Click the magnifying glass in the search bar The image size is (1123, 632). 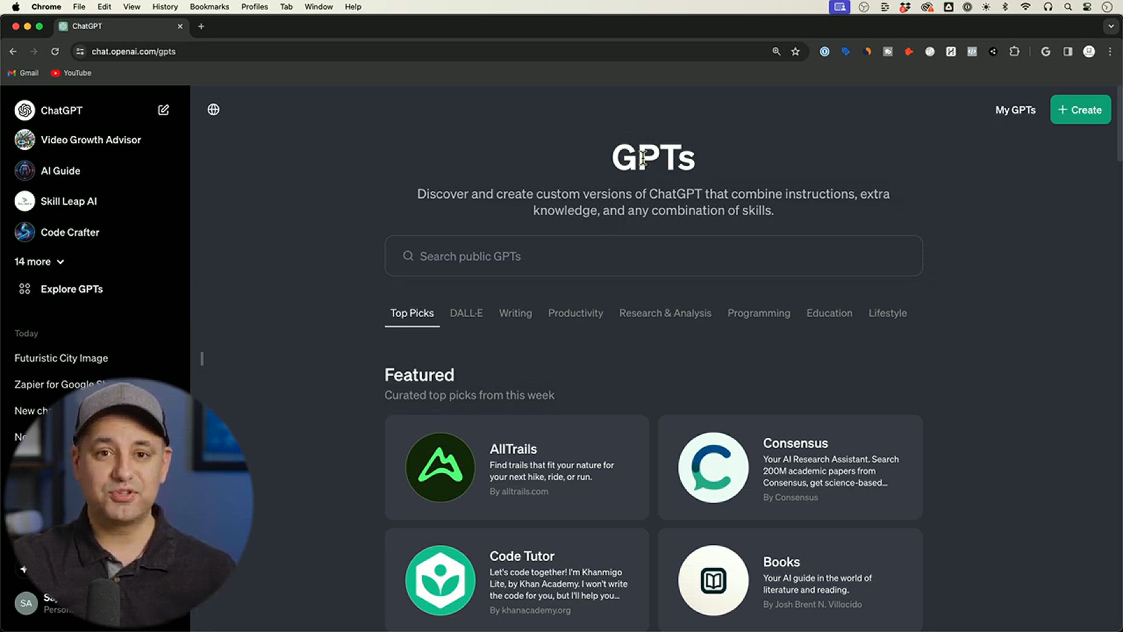[408, 256]
